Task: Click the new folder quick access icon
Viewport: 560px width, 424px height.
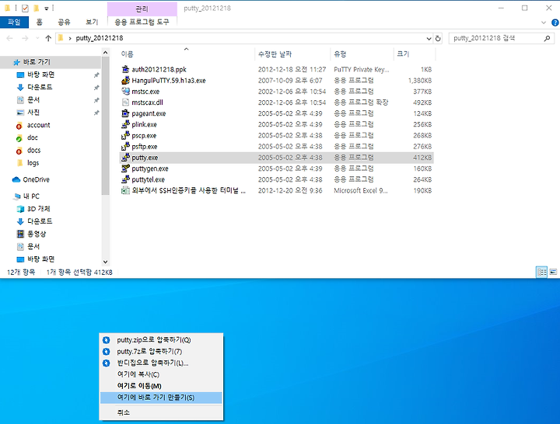Action: point(36,8)
